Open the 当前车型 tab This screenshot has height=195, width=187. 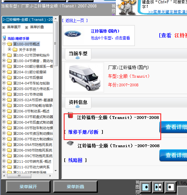[x=78, y=54]
